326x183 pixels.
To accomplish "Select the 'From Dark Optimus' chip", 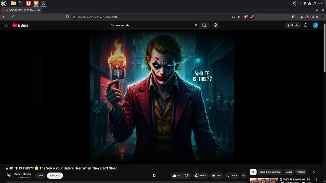I will click(270, 172).
